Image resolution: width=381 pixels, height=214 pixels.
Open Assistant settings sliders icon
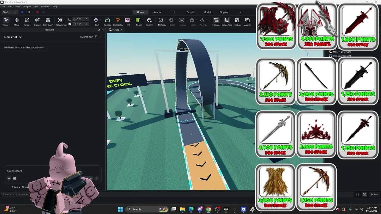coord(15,178)
